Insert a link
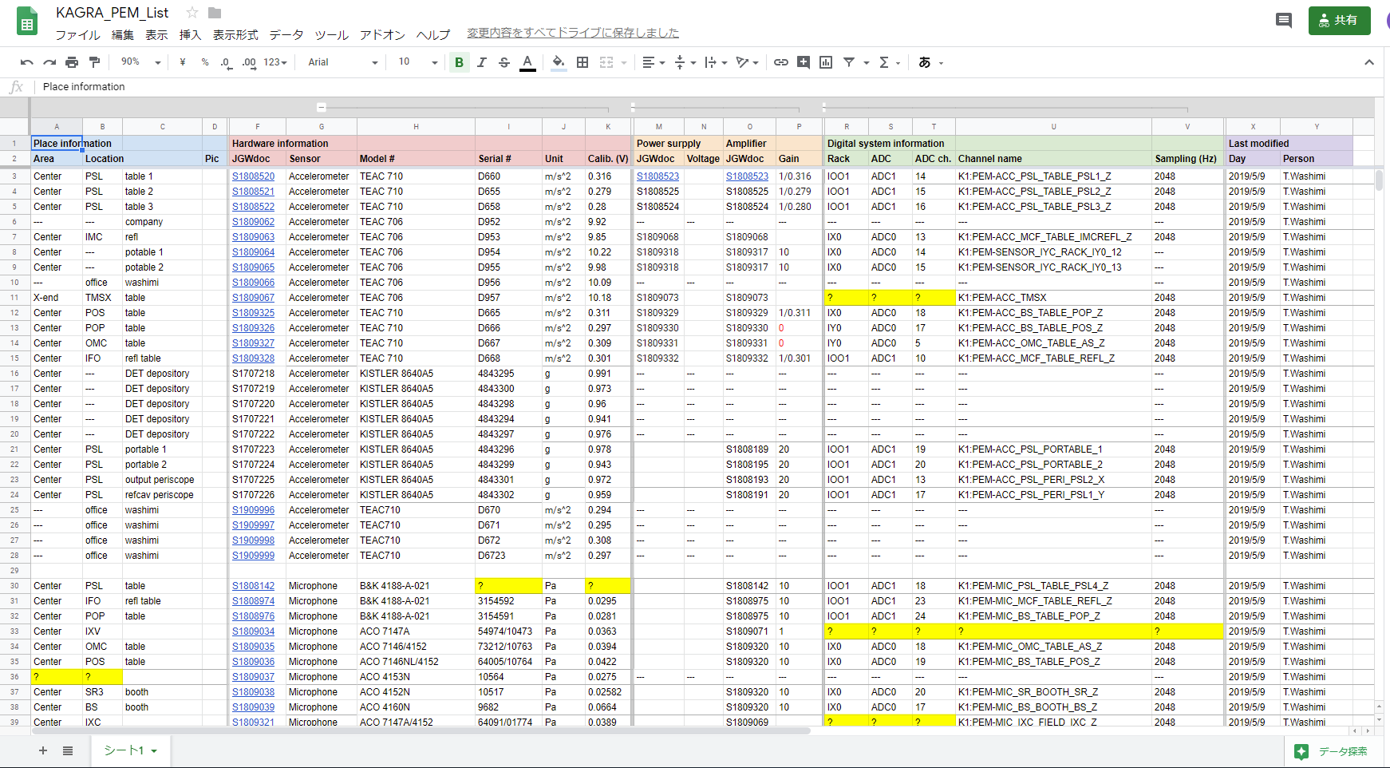1390x768 pixels. (x=781, y=62)
